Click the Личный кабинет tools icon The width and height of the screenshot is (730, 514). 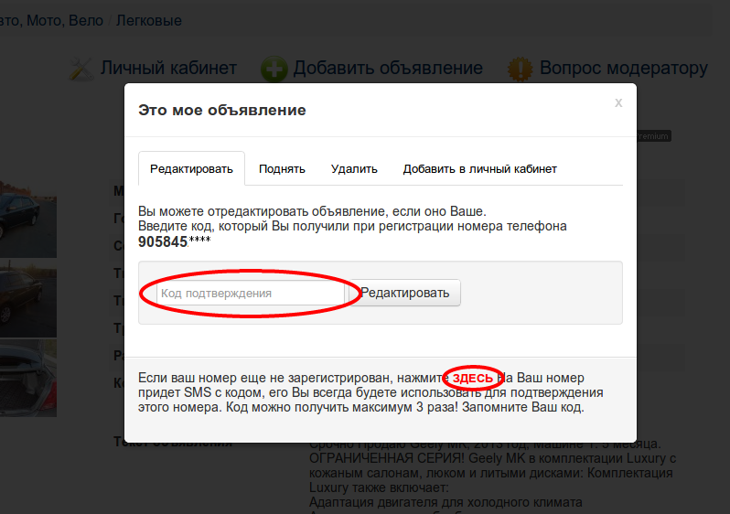click(x=82, y=69)
